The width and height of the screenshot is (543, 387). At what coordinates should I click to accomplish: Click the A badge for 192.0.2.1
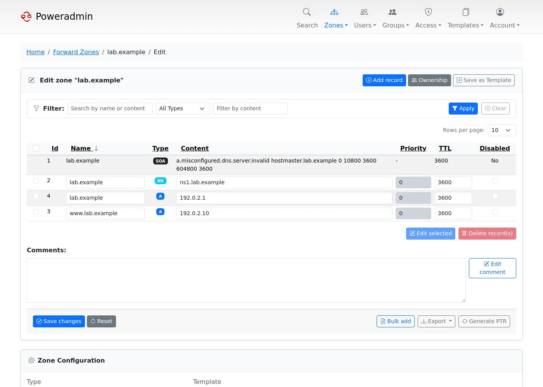point(160,196)
